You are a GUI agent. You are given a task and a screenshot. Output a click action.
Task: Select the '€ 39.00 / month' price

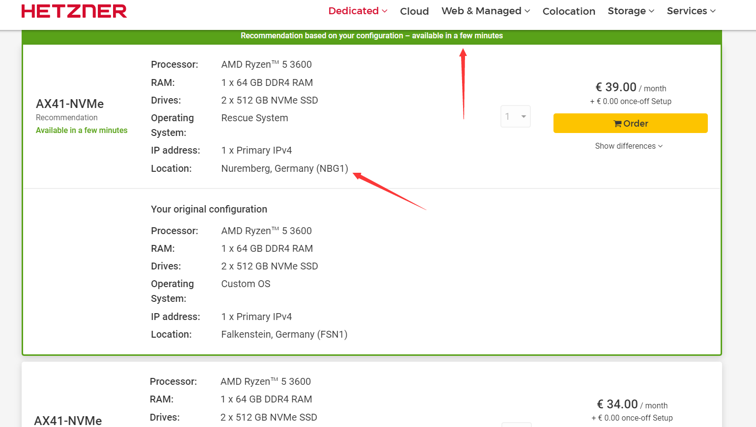click(631, 87)
